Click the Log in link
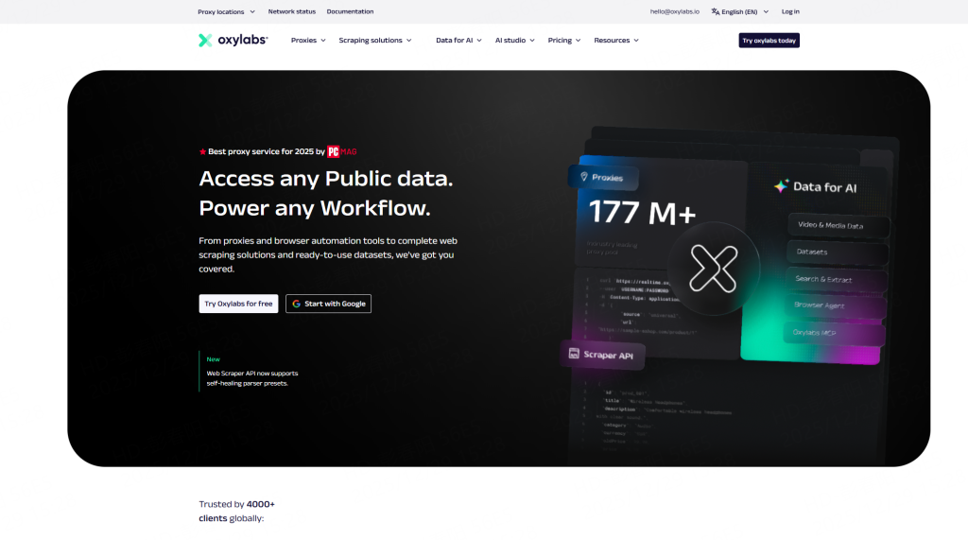The height and width of the screenshot is (540, 968). point(790,11)
